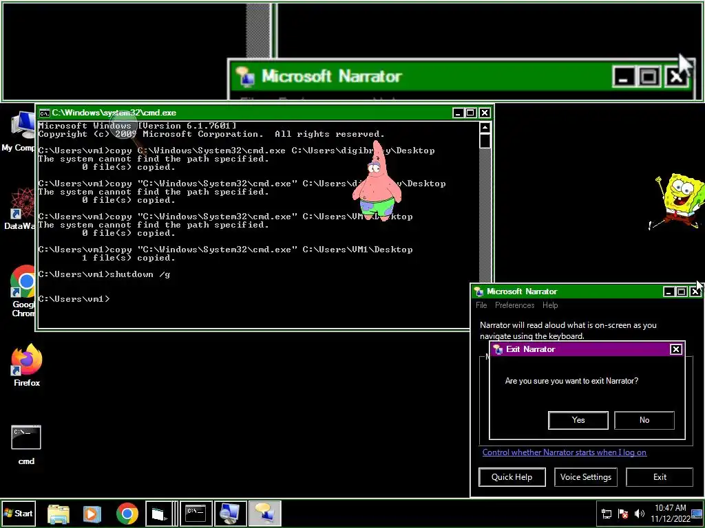Click the volume speaker tray icon

(x=639, y=514)
